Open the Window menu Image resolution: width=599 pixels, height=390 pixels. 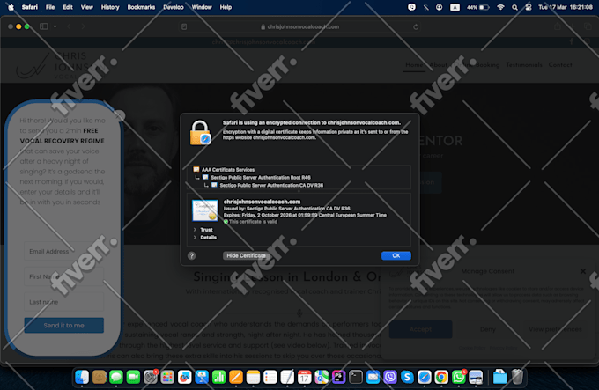coord(202,7)
